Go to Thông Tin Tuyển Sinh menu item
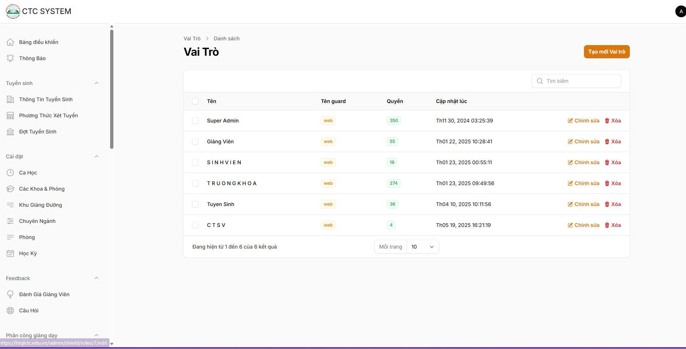Screen dimensions: 686x349 pos(46,99)
